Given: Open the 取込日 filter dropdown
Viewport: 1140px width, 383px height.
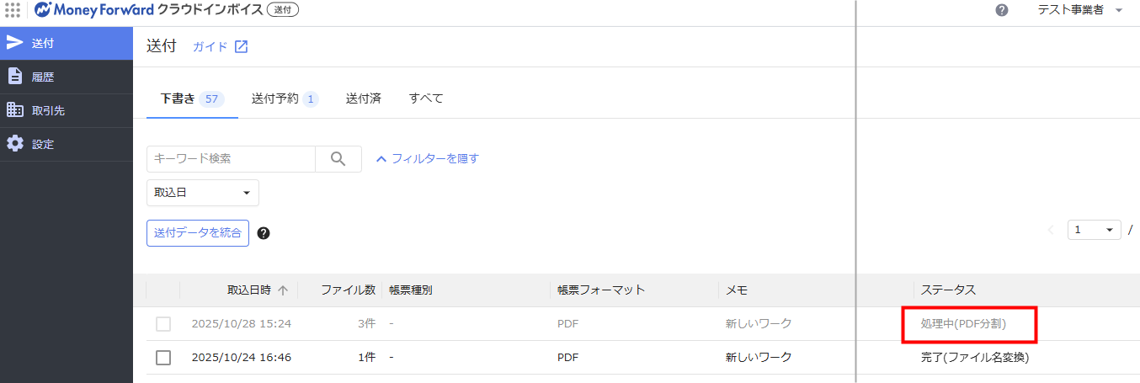Looking at the screenshot, I should (202, 193).
